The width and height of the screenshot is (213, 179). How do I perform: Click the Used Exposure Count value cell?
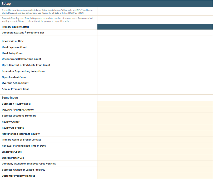click(155, 47)
